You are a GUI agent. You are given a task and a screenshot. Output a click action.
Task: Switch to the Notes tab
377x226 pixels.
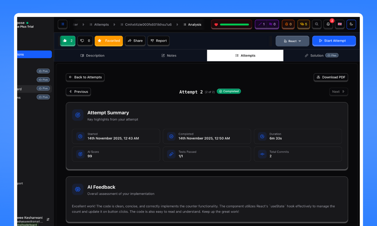click(169, 56)
